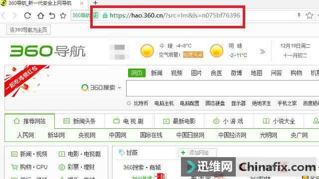Open the 光明网 link
The width and height of the screenshot is (319, 179).
268,135
